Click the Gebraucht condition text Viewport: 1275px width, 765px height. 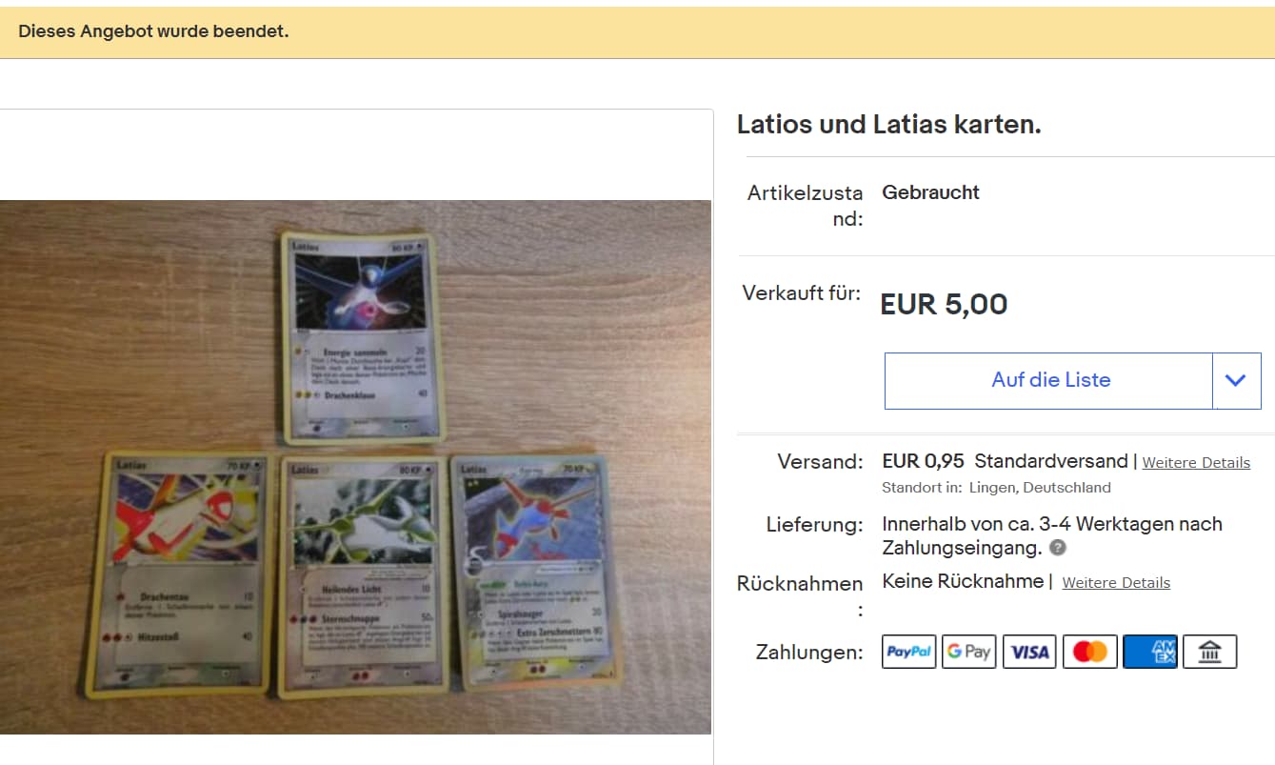tap(930, 192)
